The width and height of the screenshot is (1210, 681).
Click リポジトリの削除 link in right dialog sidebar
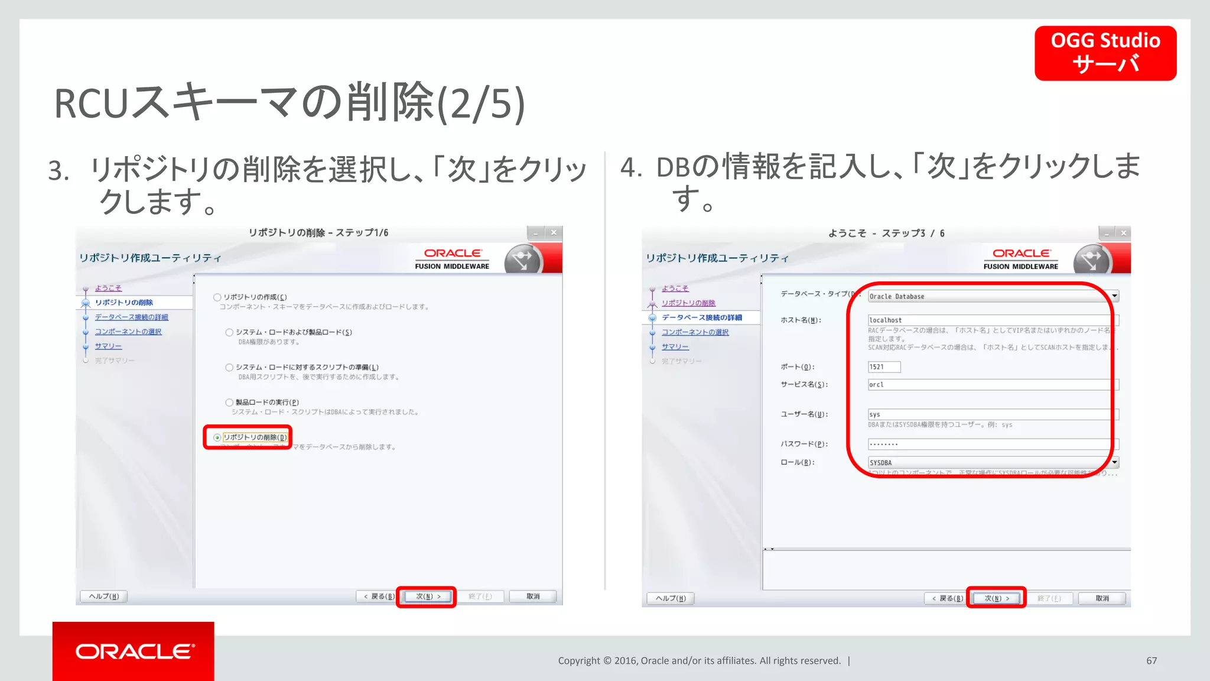[x=688, y=303]
